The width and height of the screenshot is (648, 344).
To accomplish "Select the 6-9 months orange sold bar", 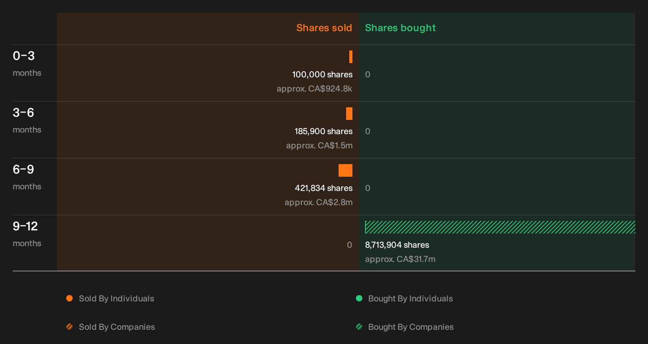I will pos(345,170).
